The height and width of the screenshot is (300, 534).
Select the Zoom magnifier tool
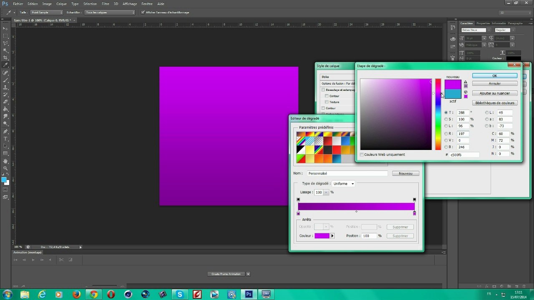5,168
